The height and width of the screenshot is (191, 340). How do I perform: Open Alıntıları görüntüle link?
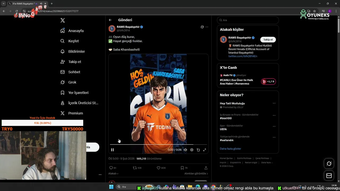click(196, 173)
